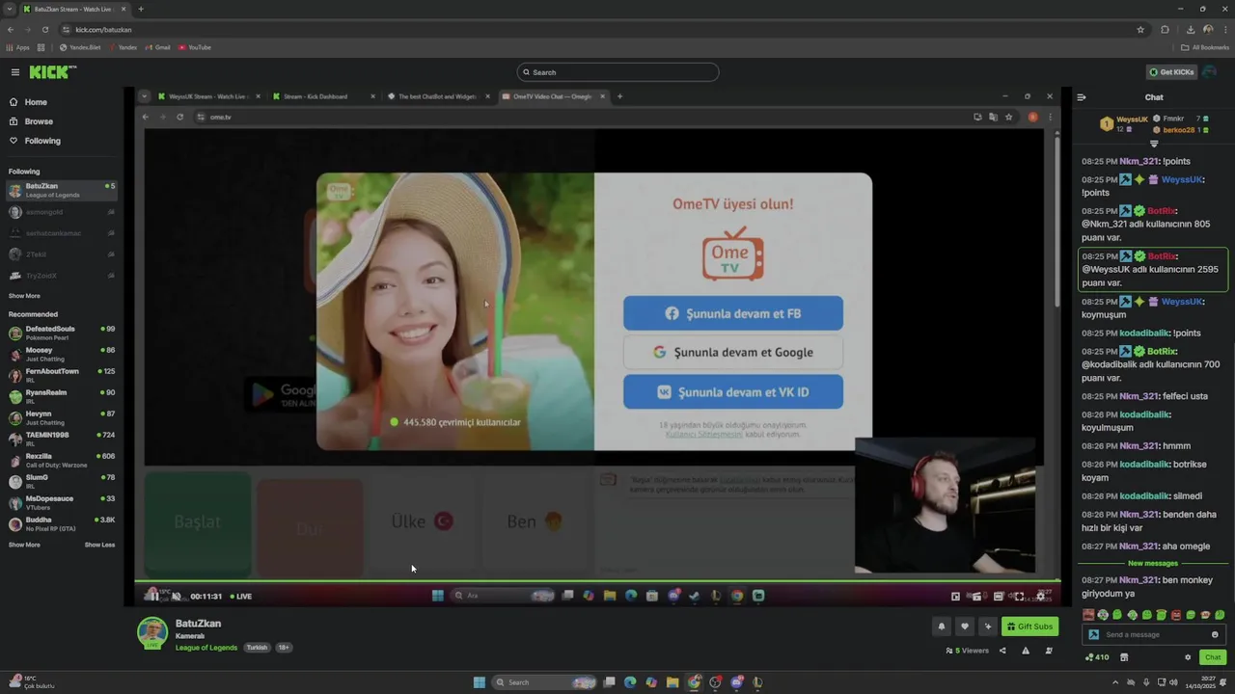Open the Gmail bookmark
1235x694 pixels.
(x=157, y=47)
